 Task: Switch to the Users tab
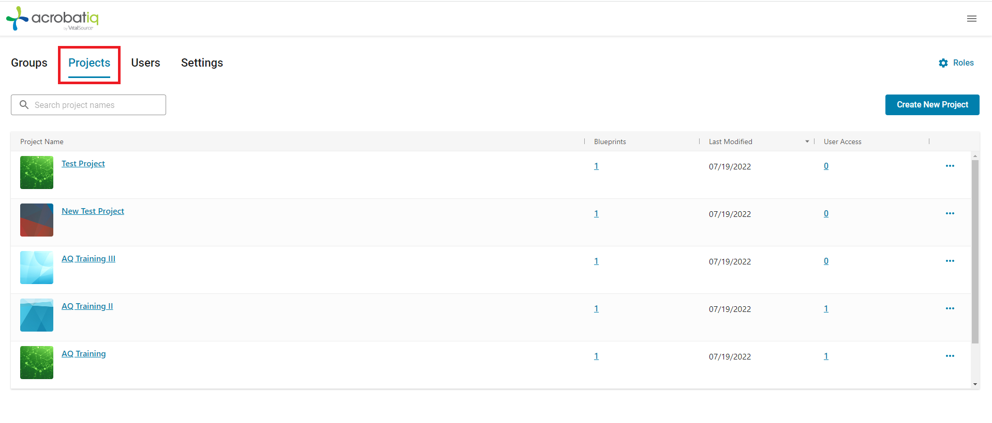[145, 63]
